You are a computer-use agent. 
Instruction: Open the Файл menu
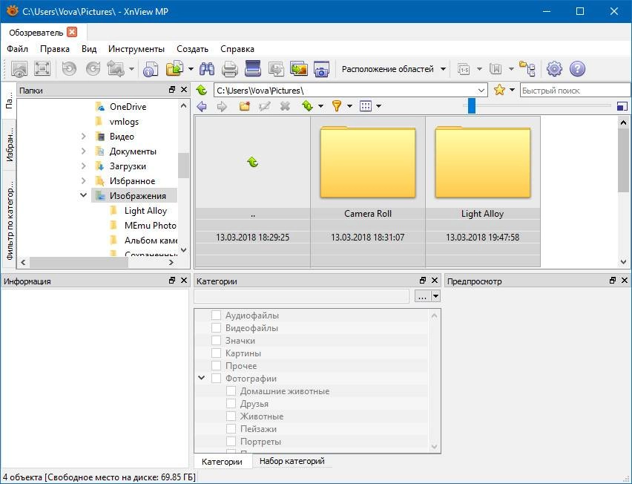(17, 49)
